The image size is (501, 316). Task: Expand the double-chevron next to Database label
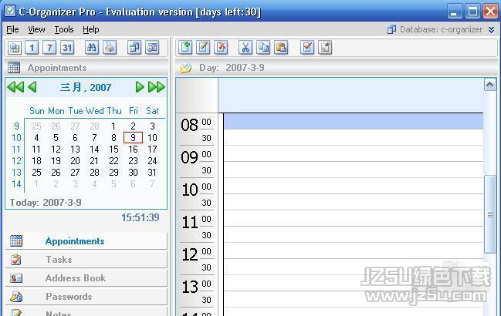coord(492,29)
